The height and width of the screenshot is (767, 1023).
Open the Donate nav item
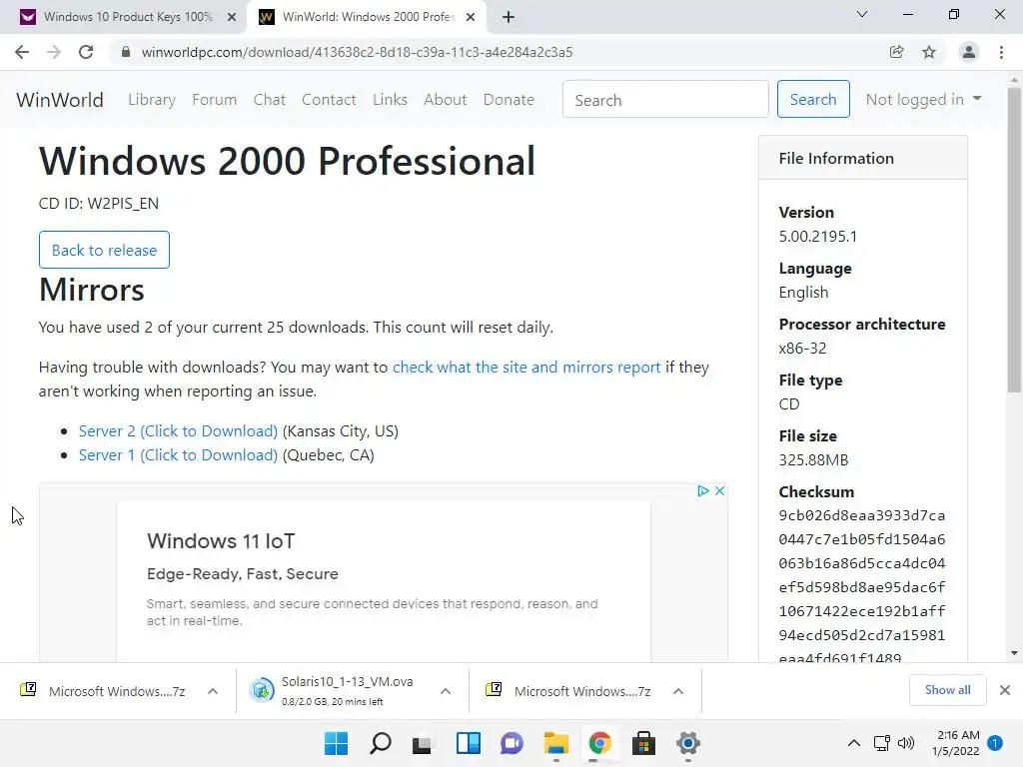(509, 100)
